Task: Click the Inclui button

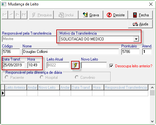Action: click(66, 15)
